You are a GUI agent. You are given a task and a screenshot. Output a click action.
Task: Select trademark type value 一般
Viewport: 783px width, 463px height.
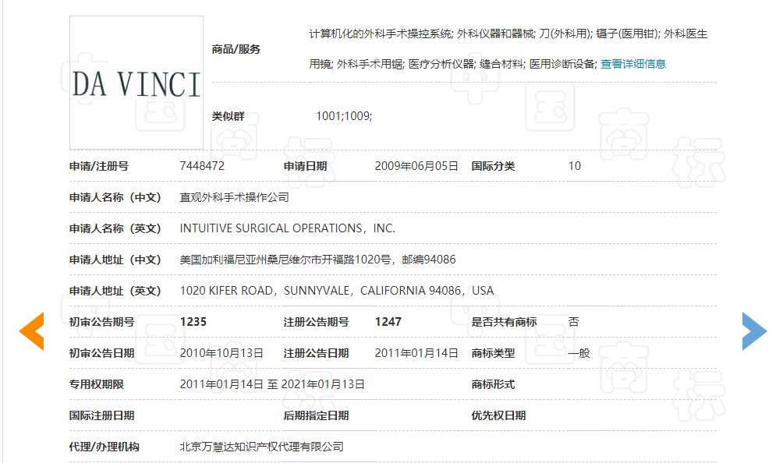579,353
